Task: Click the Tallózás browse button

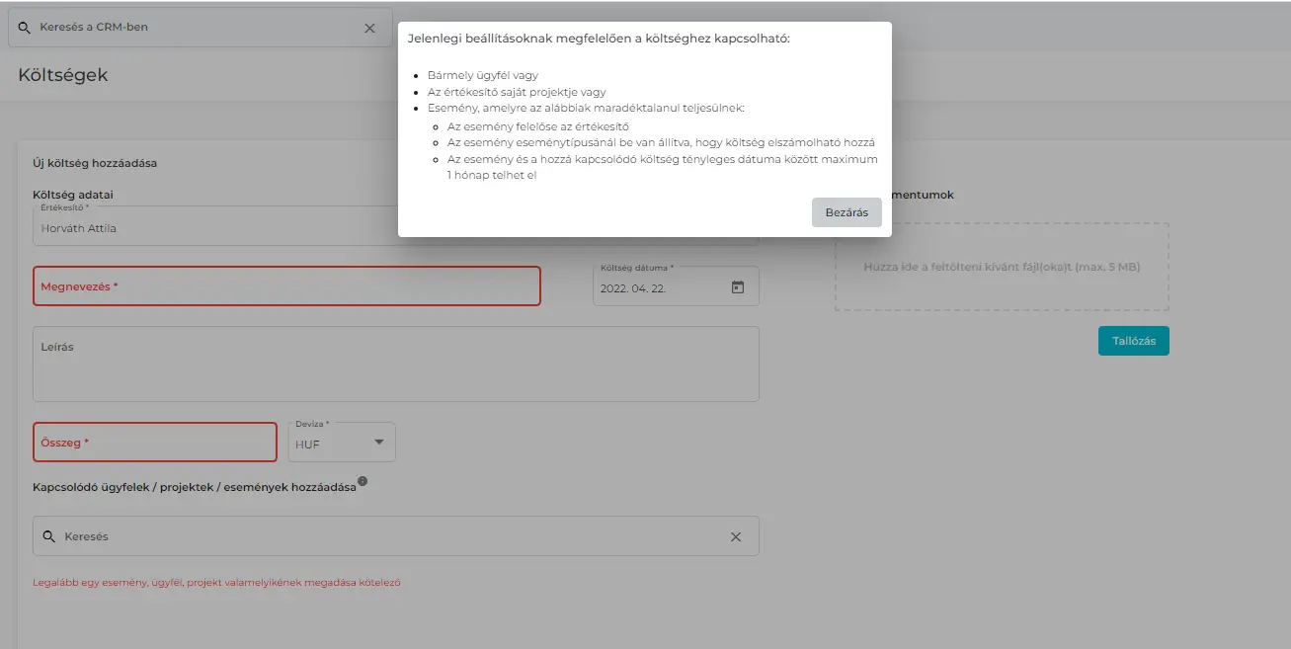Action: (1133, 341)
